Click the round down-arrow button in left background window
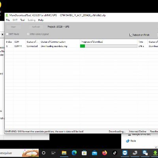The height and width of the screenshot is (158, 158). pyautogui.click(x=2, y=34)
